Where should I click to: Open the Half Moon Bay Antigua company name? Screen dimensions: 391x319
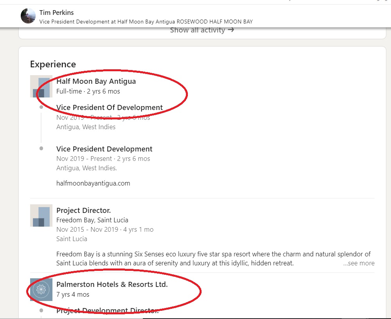point(96,81)
